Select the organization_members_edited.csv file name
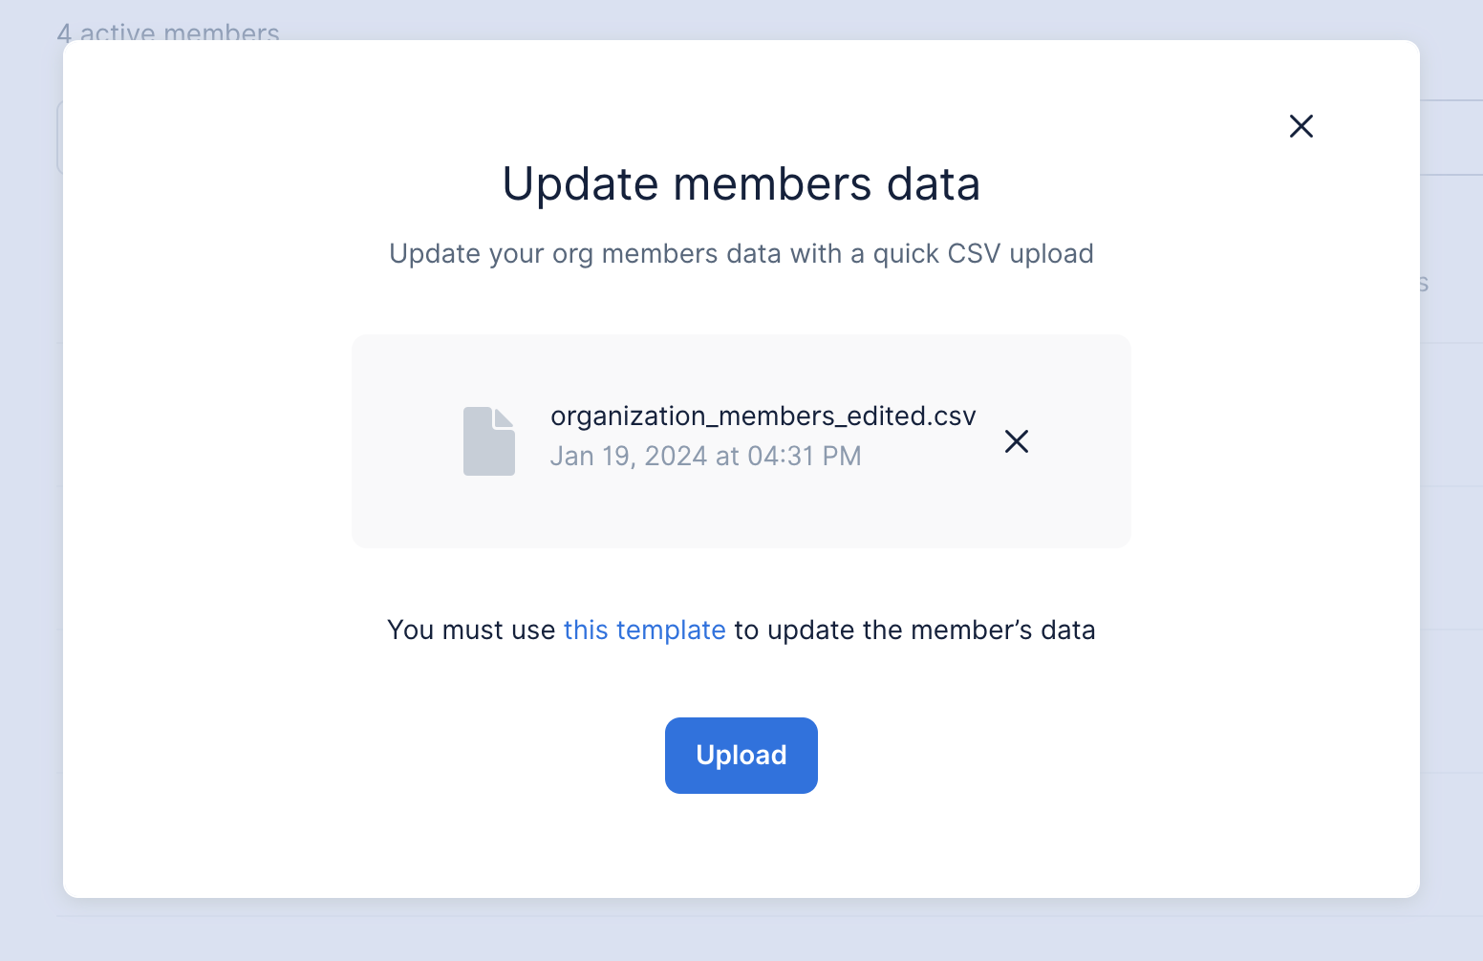 coord(763,416)
